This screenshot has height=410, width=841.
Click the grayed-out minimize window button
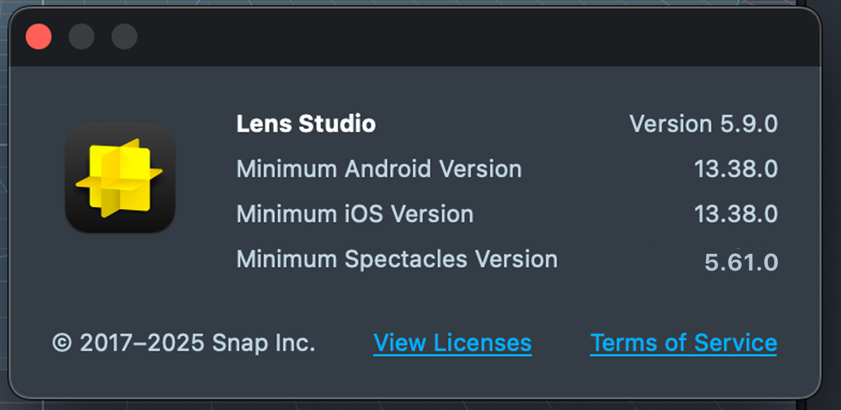point(82,37)
